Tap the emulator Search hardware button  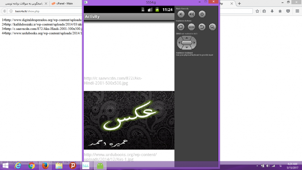pos(213,27)
